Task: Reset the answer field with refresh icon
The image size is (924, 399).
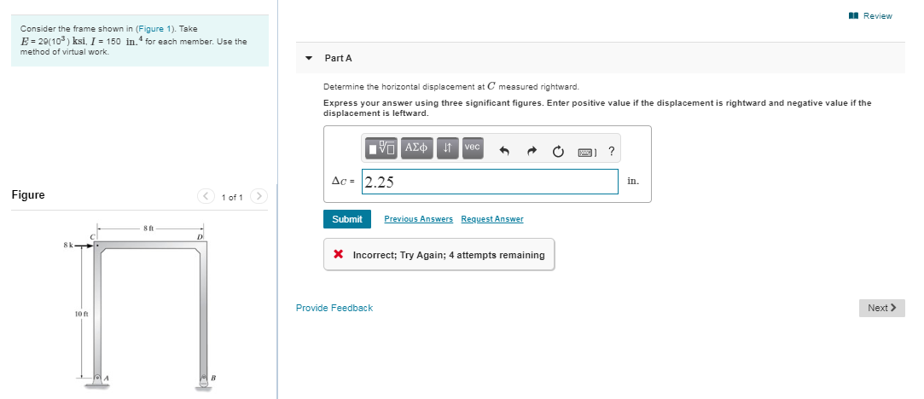Action: click(558, 152)
